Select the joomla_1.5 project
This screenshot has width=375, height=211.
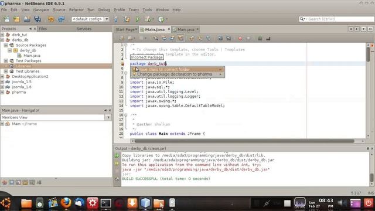click(22, 82)
